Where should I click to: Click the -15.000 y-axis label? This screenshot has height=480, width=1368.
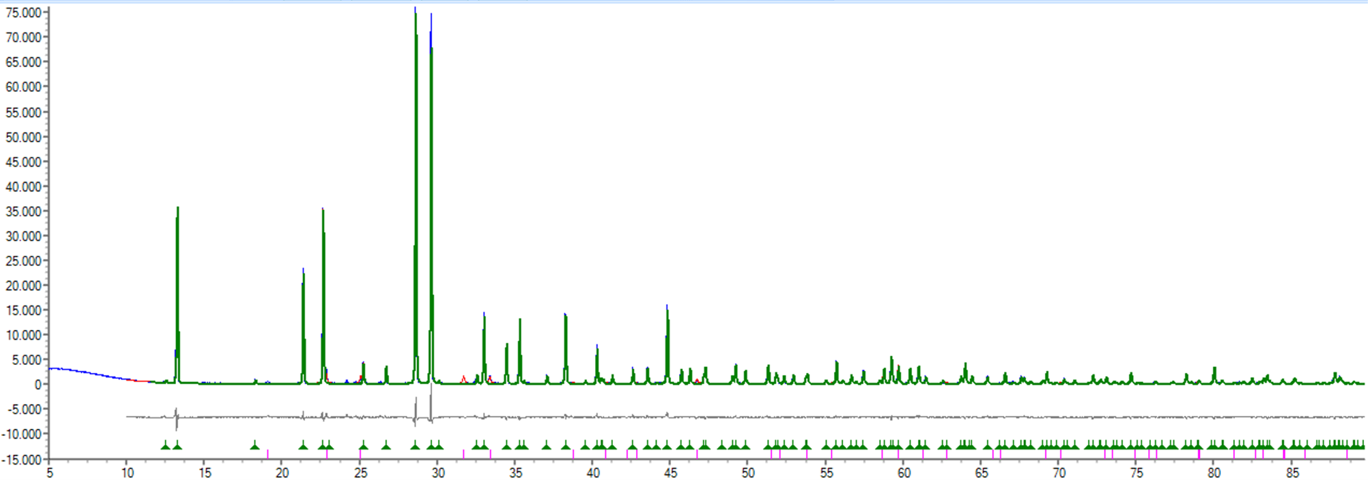pos(23,459)
